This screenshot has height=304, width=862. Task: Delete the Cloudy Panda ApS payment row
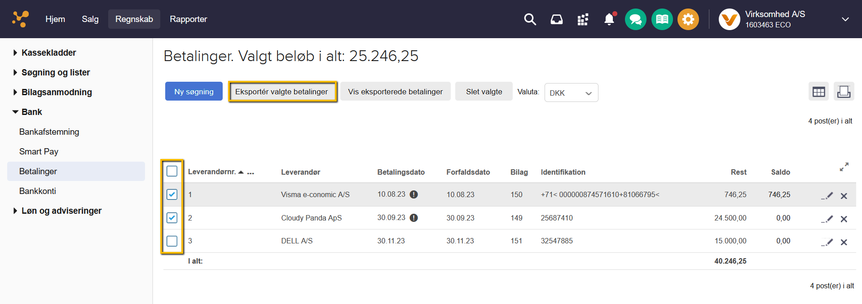[844, 219]
